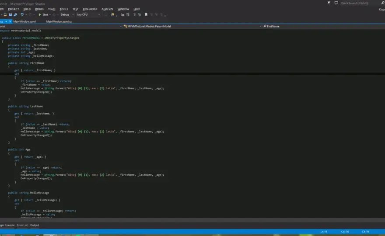Screen dimensions: 385x236
Task: Open the TEST menu
Action: (x=75, y=9)
